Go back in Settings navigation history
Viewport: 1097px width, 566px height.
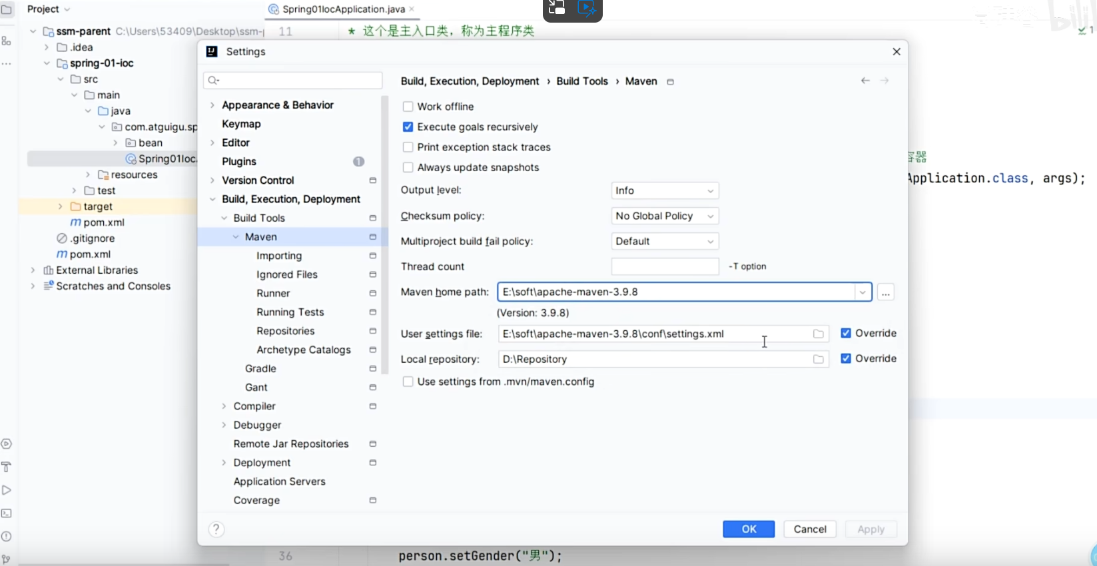point(865,81)
